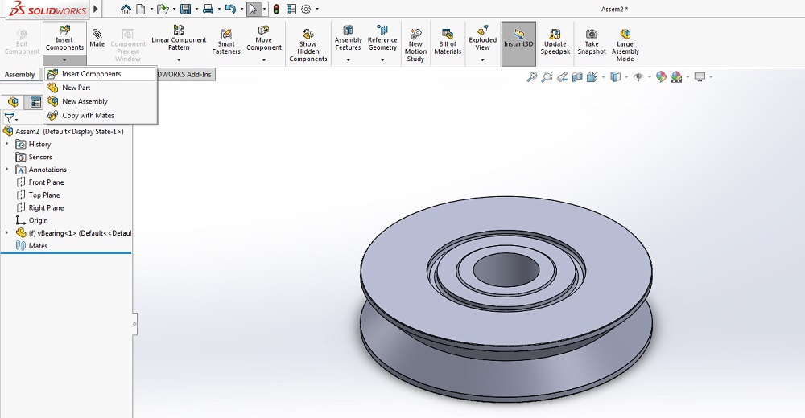Open the Insert Components dropdown arrow
This screenshot has width=805, height=418.
(64, 60)
